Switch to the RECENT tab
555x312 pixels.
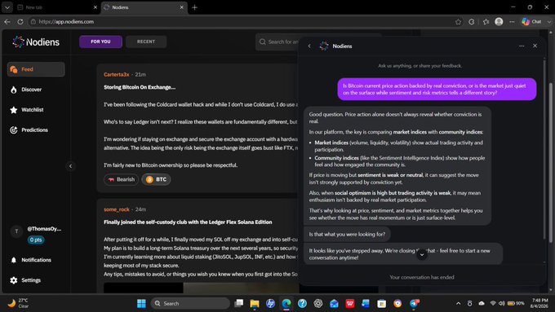(146, 42)
